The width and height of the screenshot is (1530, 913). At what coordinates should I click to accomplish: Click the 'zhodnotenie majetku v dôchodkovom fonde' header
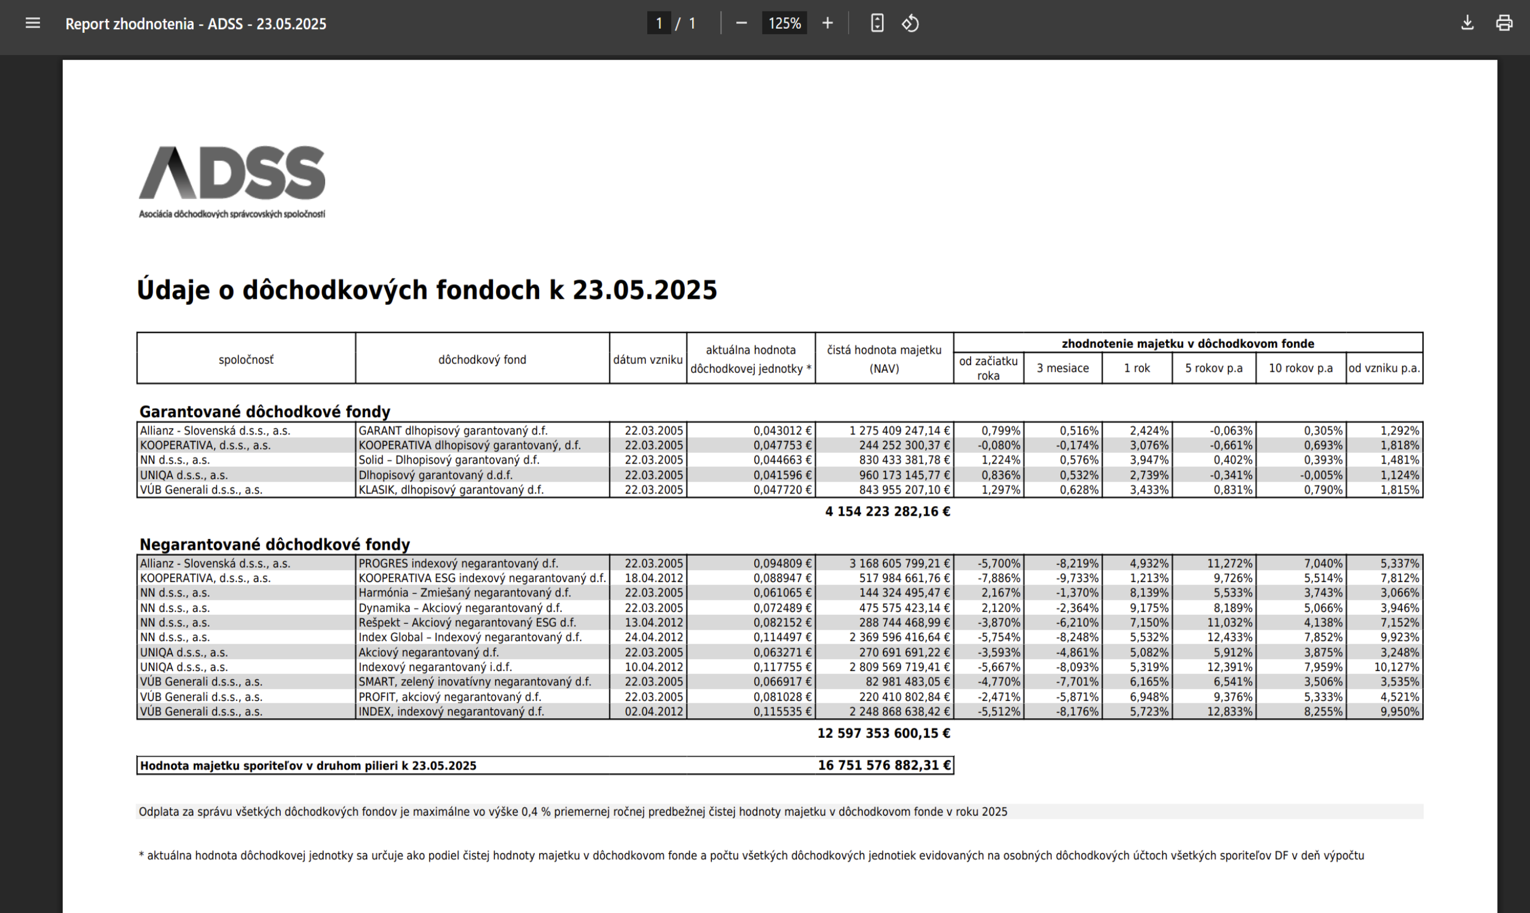1188,344
